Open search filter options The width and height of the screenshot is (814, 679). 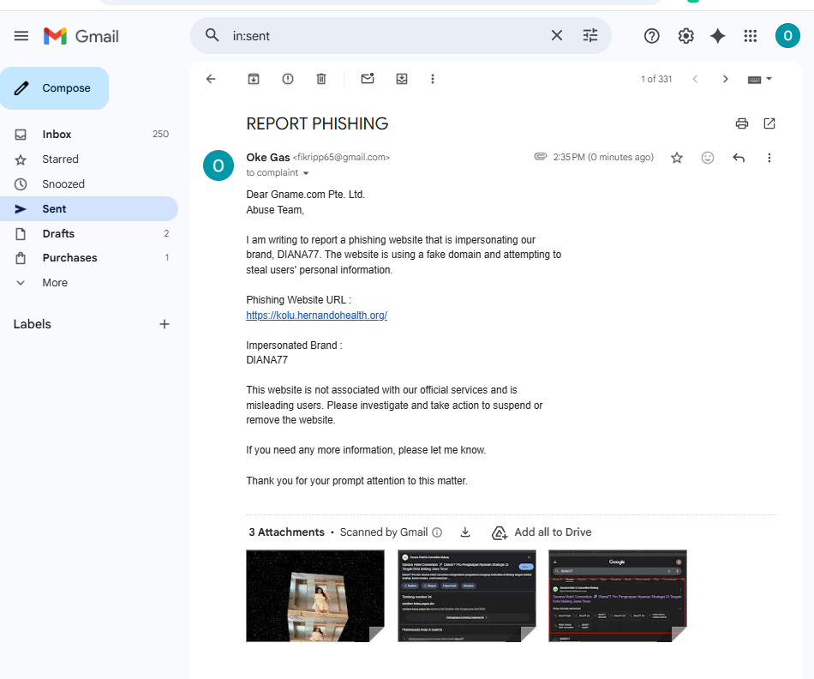tap(590, 35)
